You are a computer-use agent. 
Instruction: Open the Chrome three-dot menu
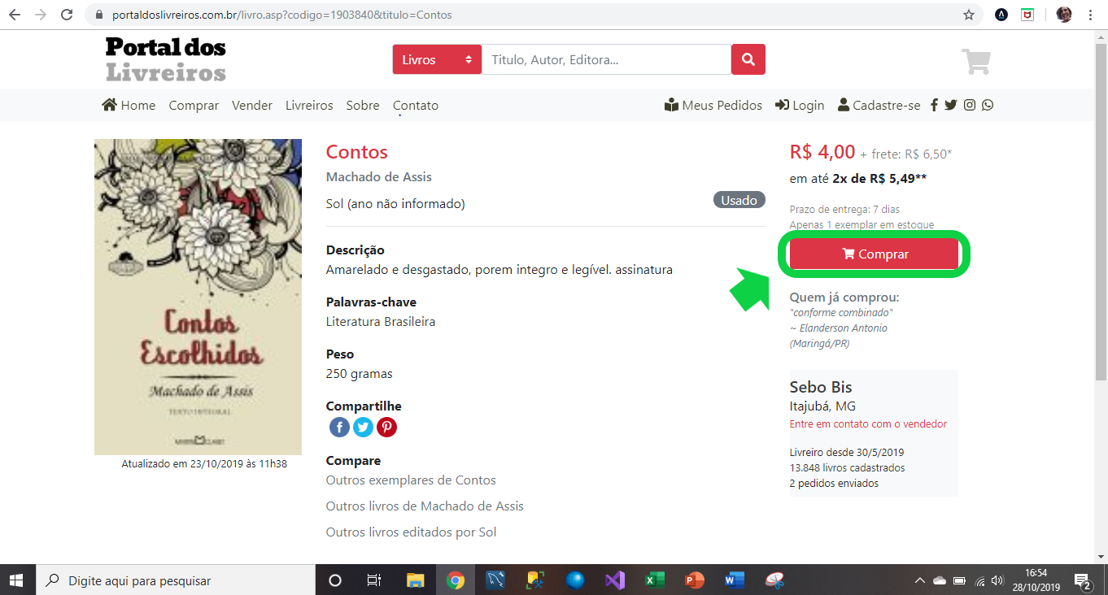point(1090,15)
